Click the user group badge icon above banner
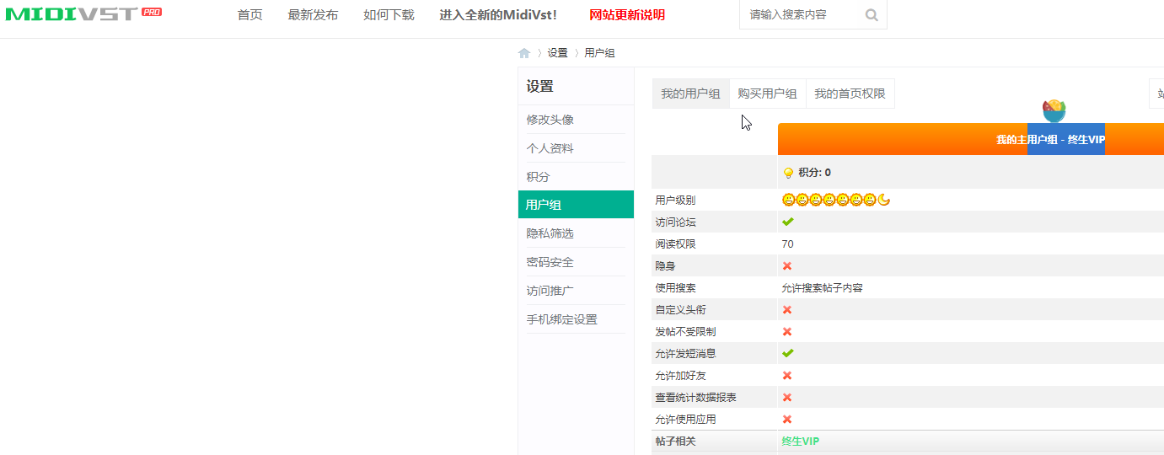 [1054, 110]
